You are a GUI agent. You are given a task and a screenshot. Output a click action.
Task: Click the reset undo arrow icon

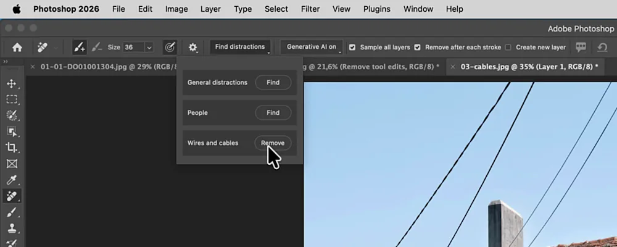602,48
